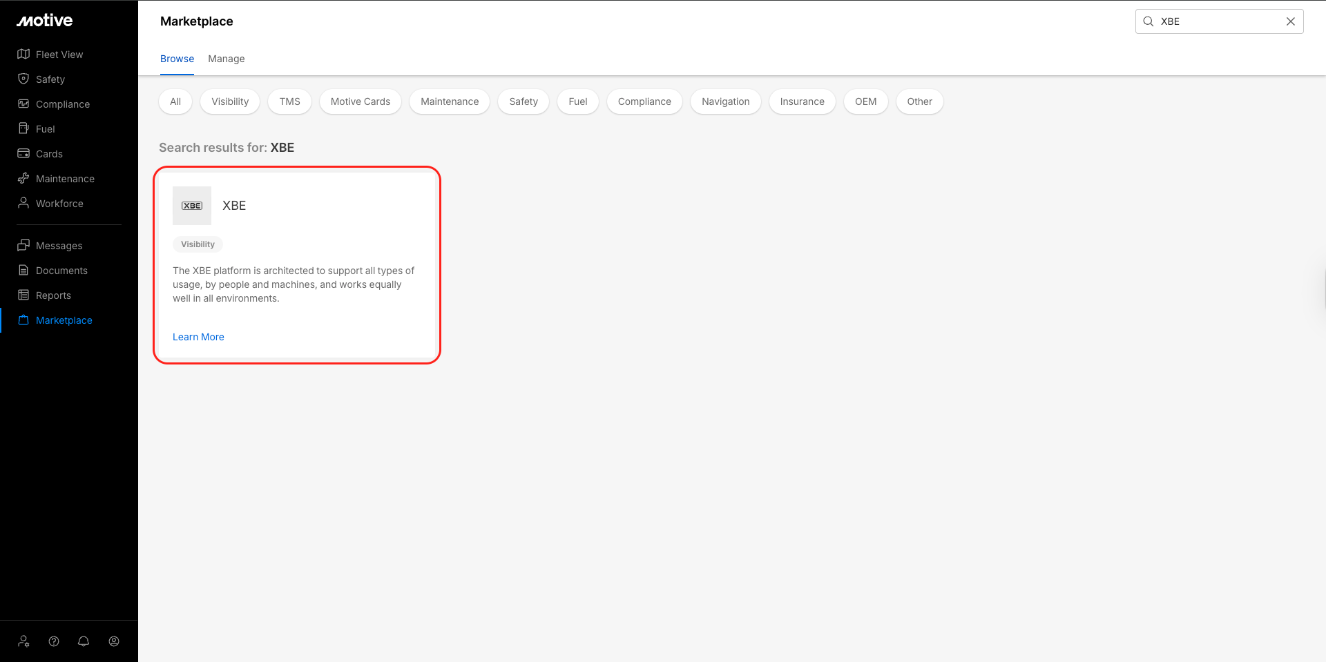
Task: Click the search magnifier icon
Action: point(1149,21)
